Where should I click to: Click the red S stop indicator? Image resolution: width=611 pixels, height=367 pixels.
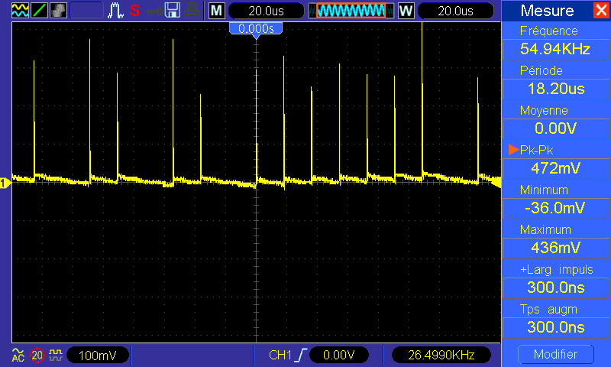tap(134, 11)
